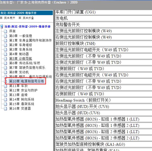152x151 pixels.
Task: Click 抬头显示器 (HUD) 开关 (UV6) row
Action: [x=103, y=107]
